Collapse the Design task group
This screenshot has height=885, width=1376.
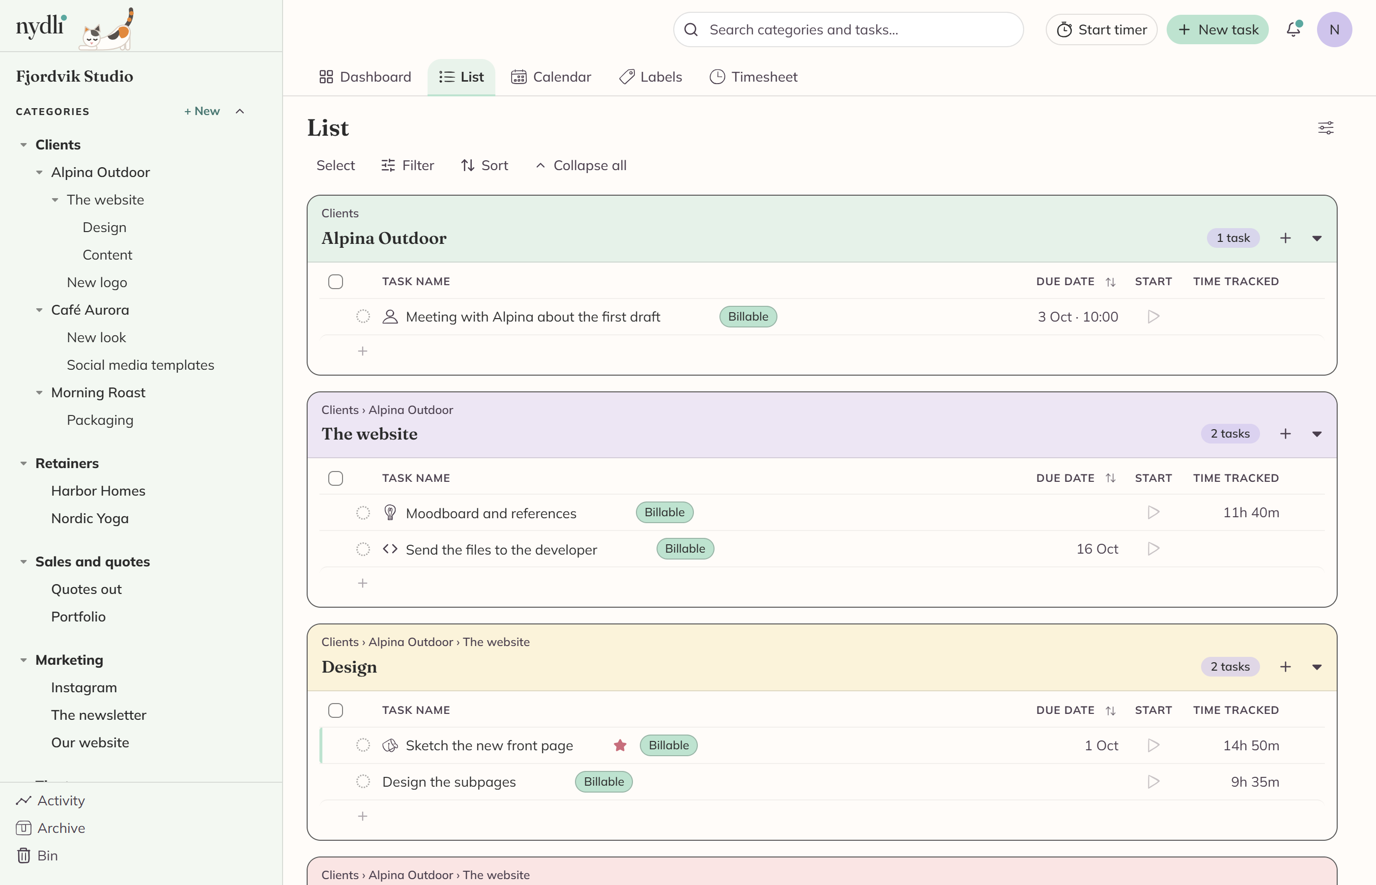[x=1317, y=667]
